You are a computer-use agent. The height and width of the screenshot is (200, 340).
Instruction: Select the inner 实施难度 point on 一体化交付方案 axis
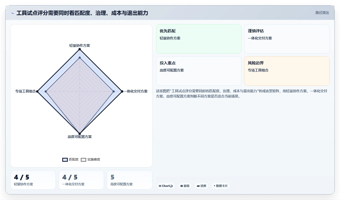(x=114, y=91)
